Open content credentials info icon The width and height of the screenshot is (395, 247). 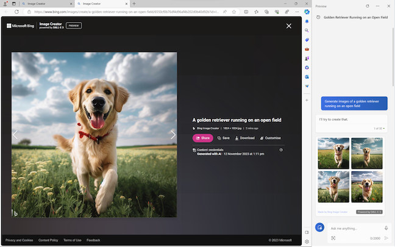tap(281, 149)
